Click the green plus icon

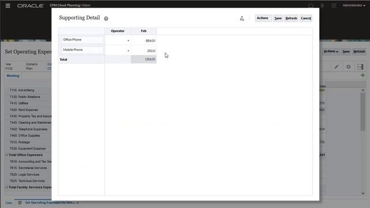[x=362, y=75]
